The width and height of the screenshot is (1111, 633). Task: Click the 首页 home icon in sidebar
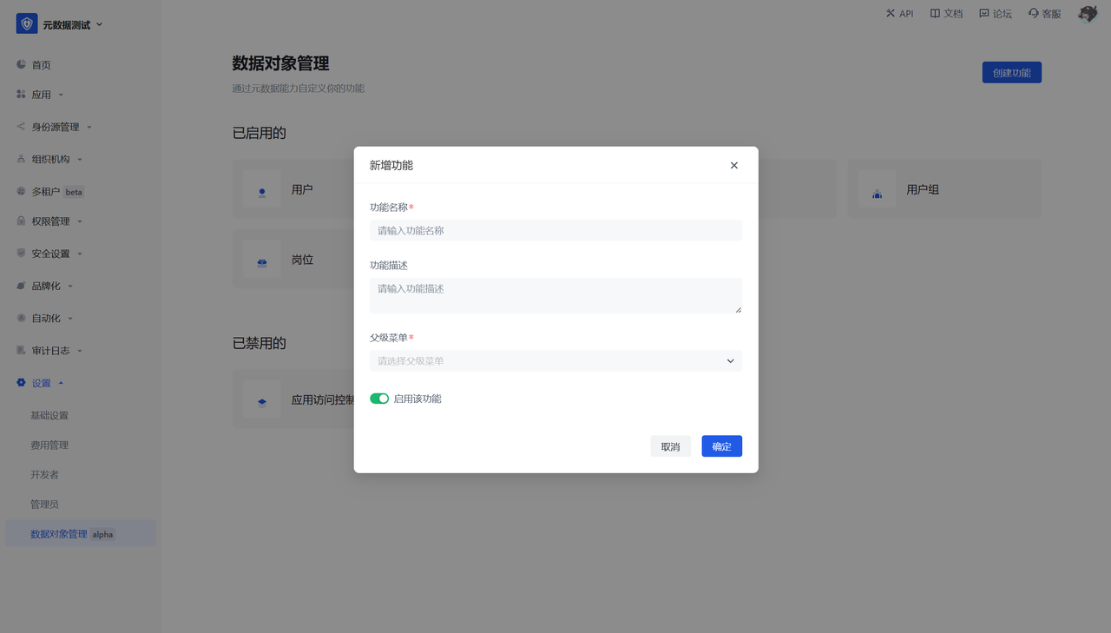pyautogui.click(x=21, y=65)
